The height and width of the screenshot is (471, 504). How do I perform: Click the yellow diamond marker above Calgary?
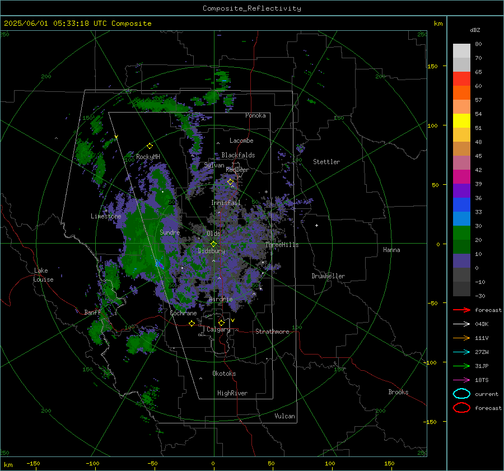click(x=221, y=323)
